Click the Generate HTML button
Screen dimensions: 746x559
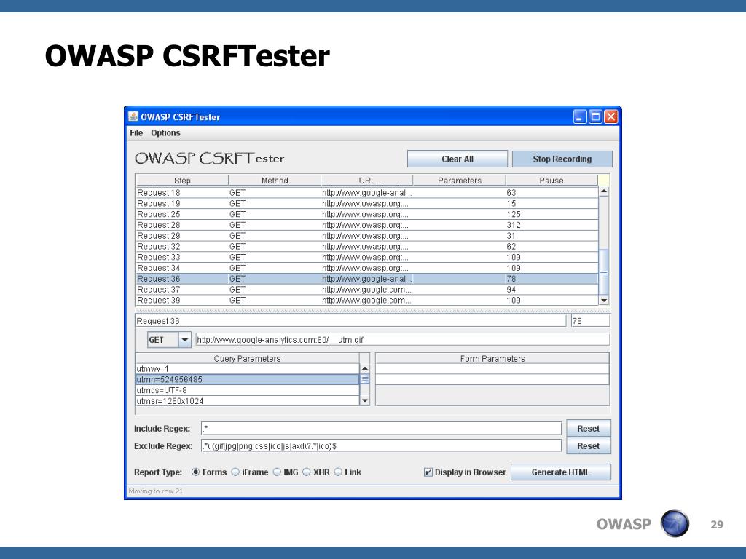[560, 472]
